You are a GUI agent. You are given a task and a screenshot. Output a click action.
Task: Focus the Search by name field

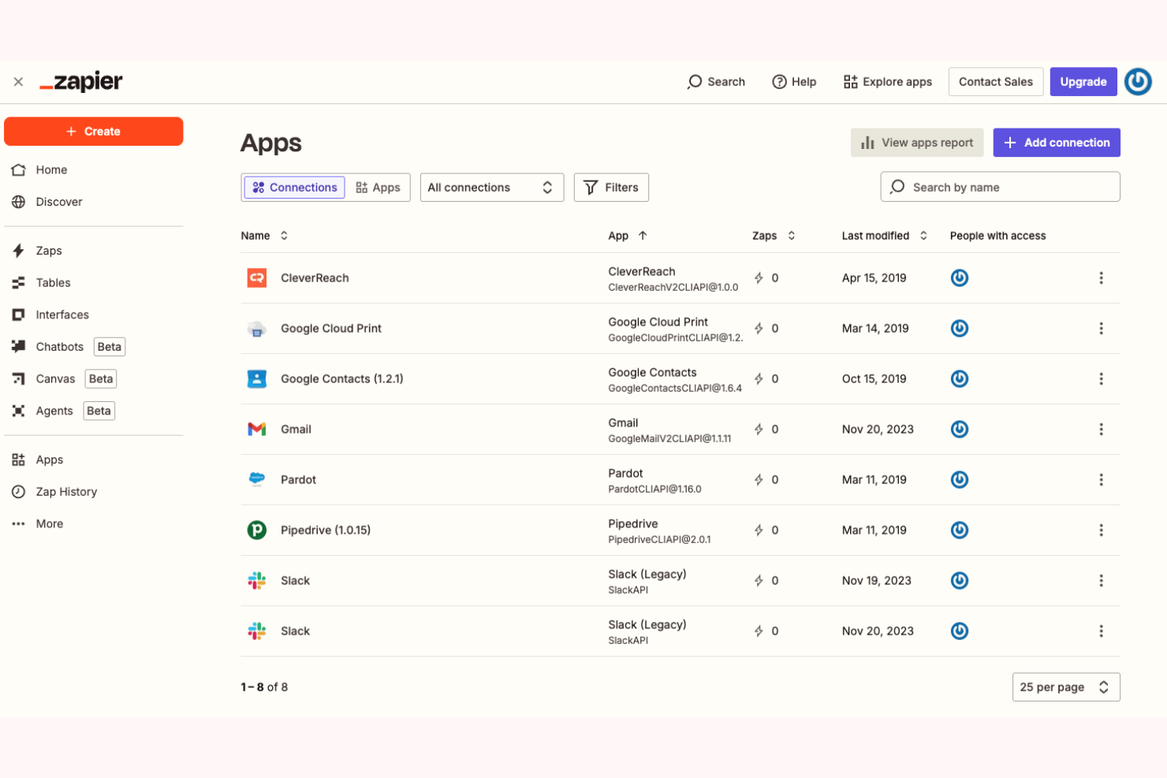click(1000, 187)
